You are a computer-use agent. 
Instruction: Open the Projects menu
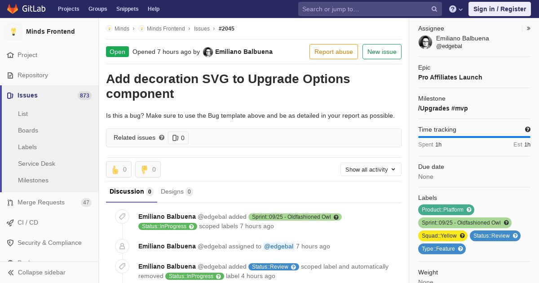tap(69, 9)
